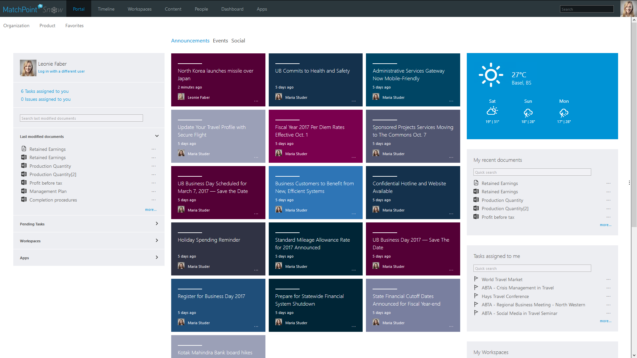
Task: Select the Organization sub-navigation item
Action: coord(16,26)
